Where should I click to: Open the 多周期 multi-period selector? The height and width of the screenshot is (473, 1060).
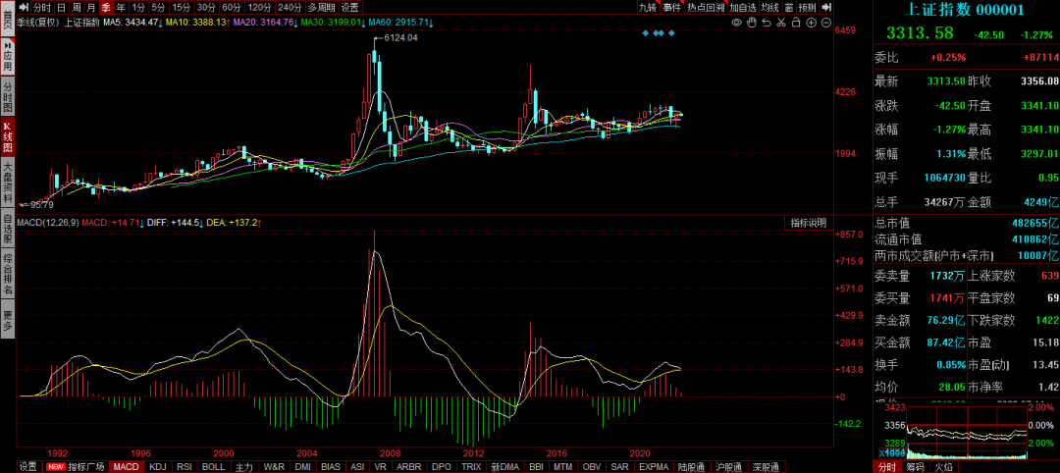[x=322, y=7]
